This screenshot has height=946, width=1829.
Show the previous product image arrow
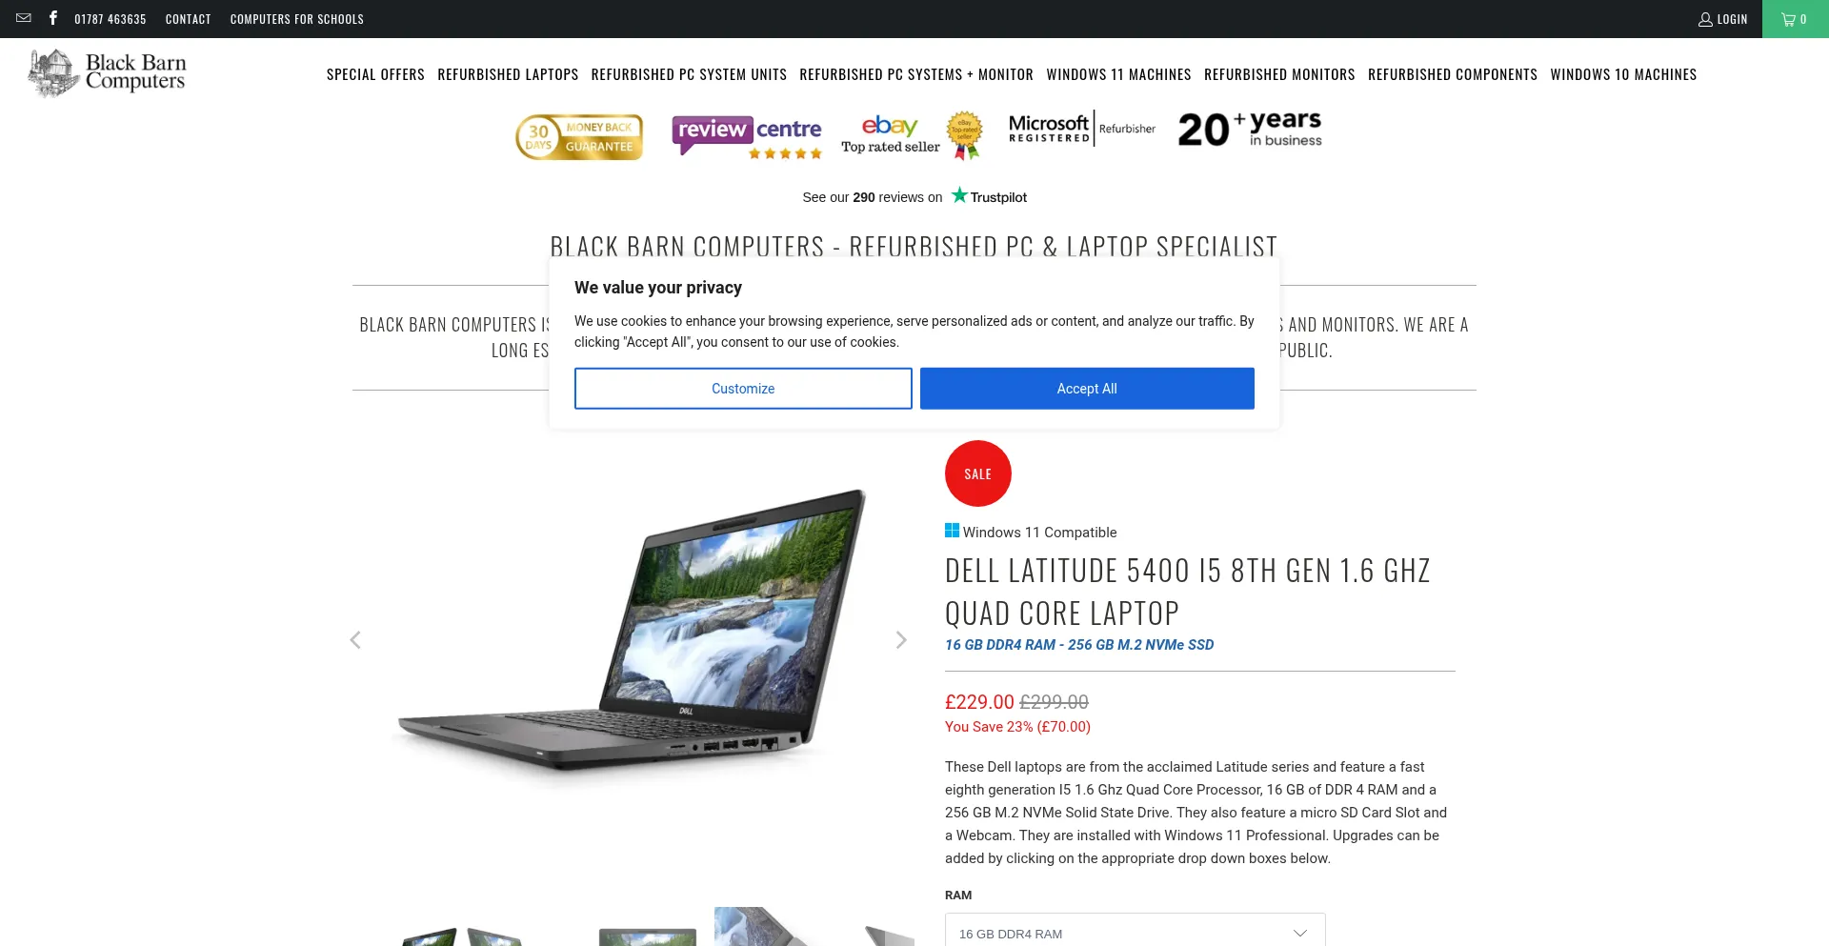click(355, 640)
